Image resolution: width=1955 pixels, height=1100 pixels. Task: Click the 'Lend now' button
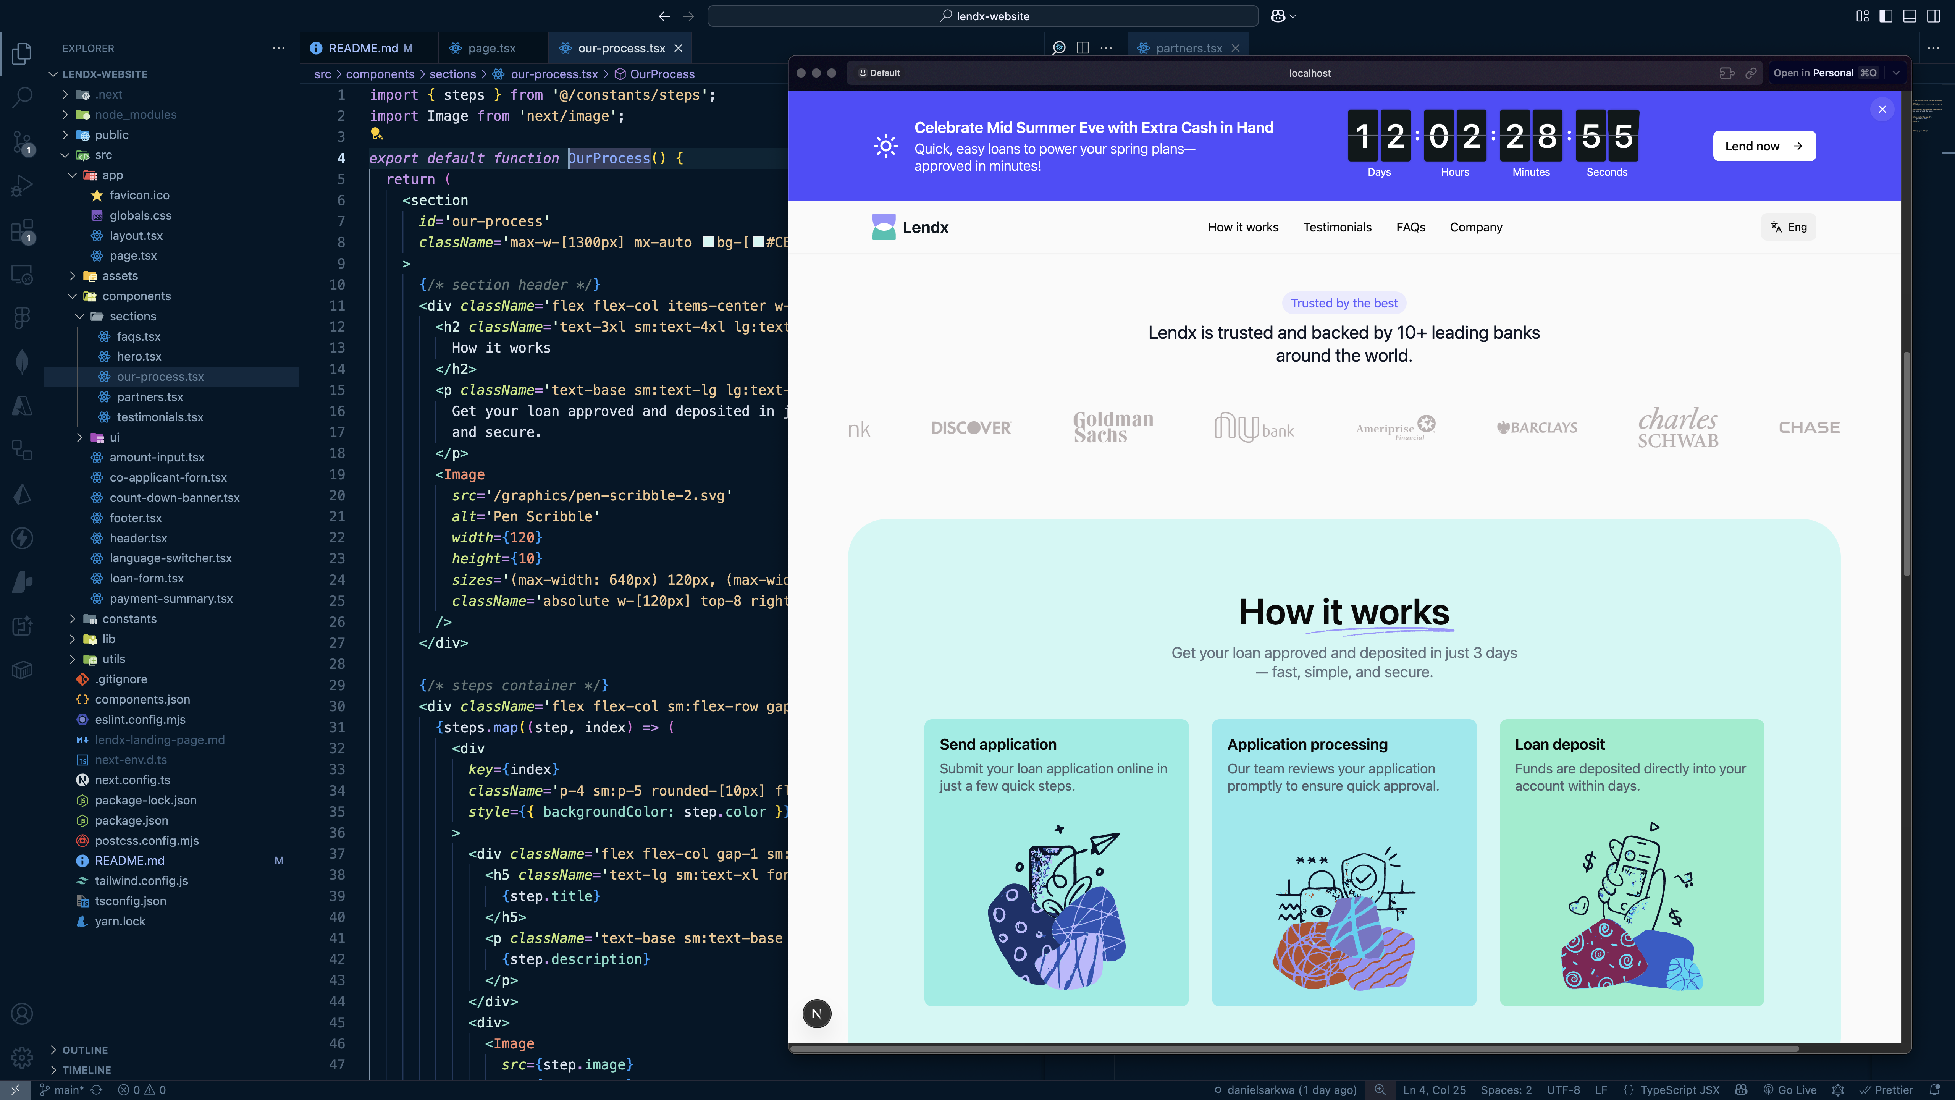click(x=1763, y=145)
